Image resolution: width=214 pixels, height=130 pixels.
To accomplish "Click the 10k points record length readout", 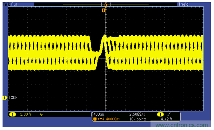I will coord(137,119).
